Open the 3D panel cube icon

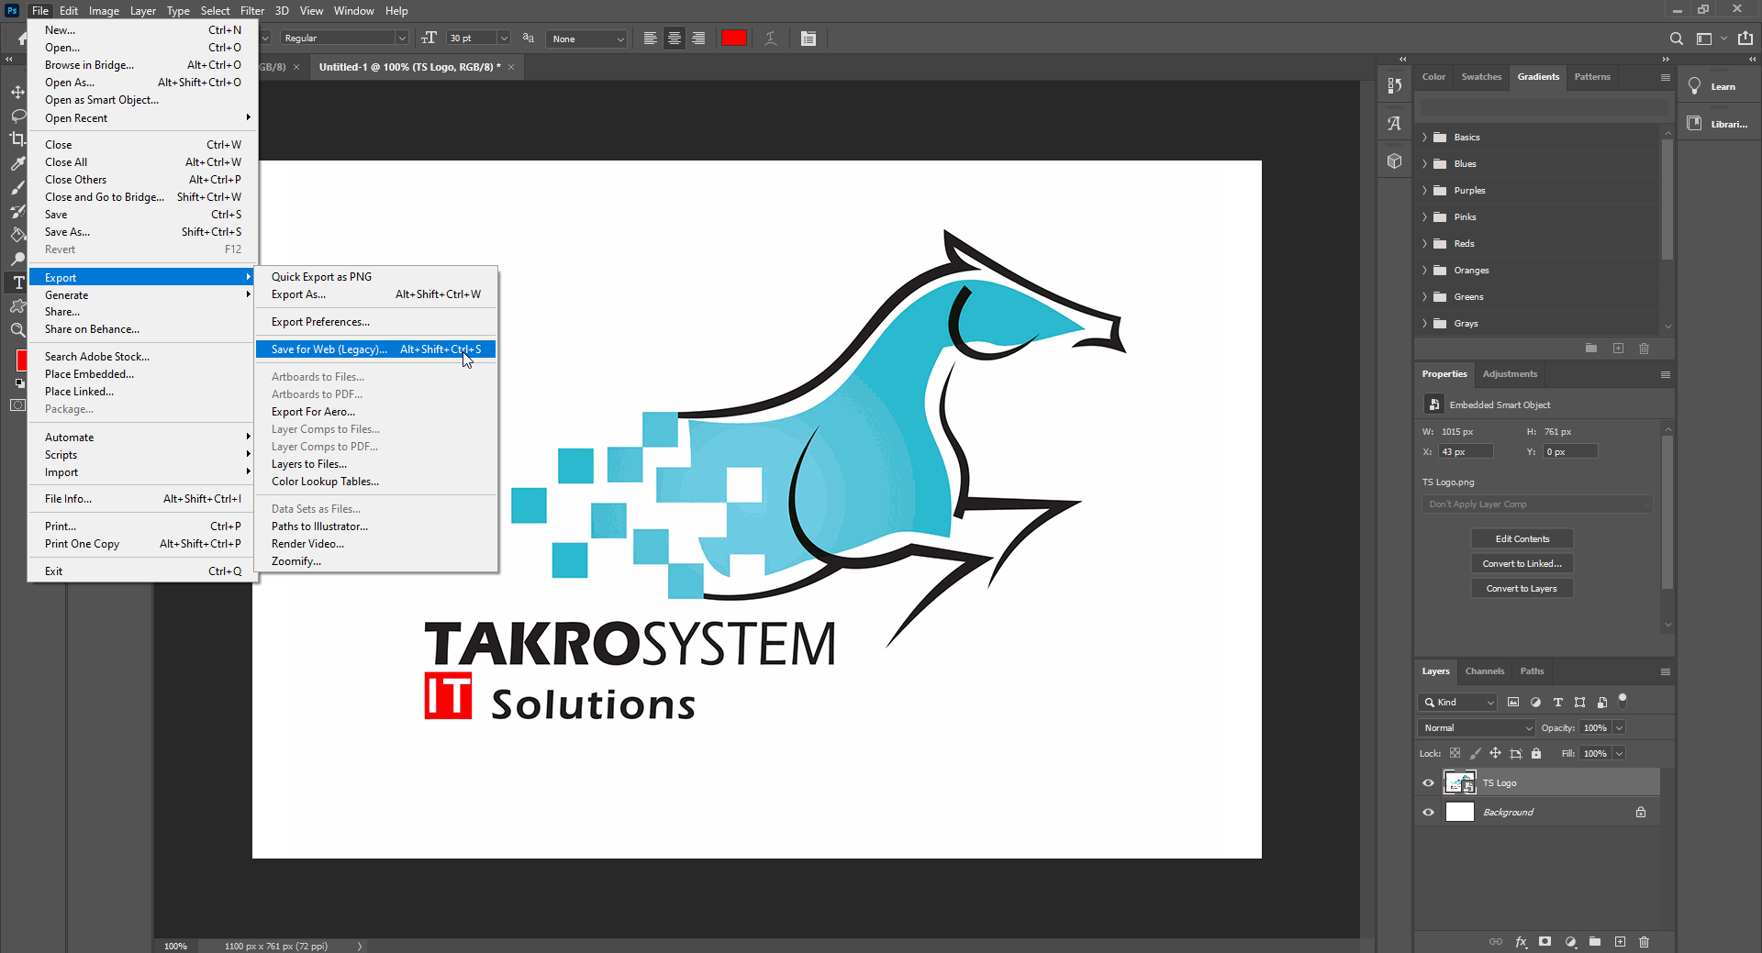(x=1395, y=161)
